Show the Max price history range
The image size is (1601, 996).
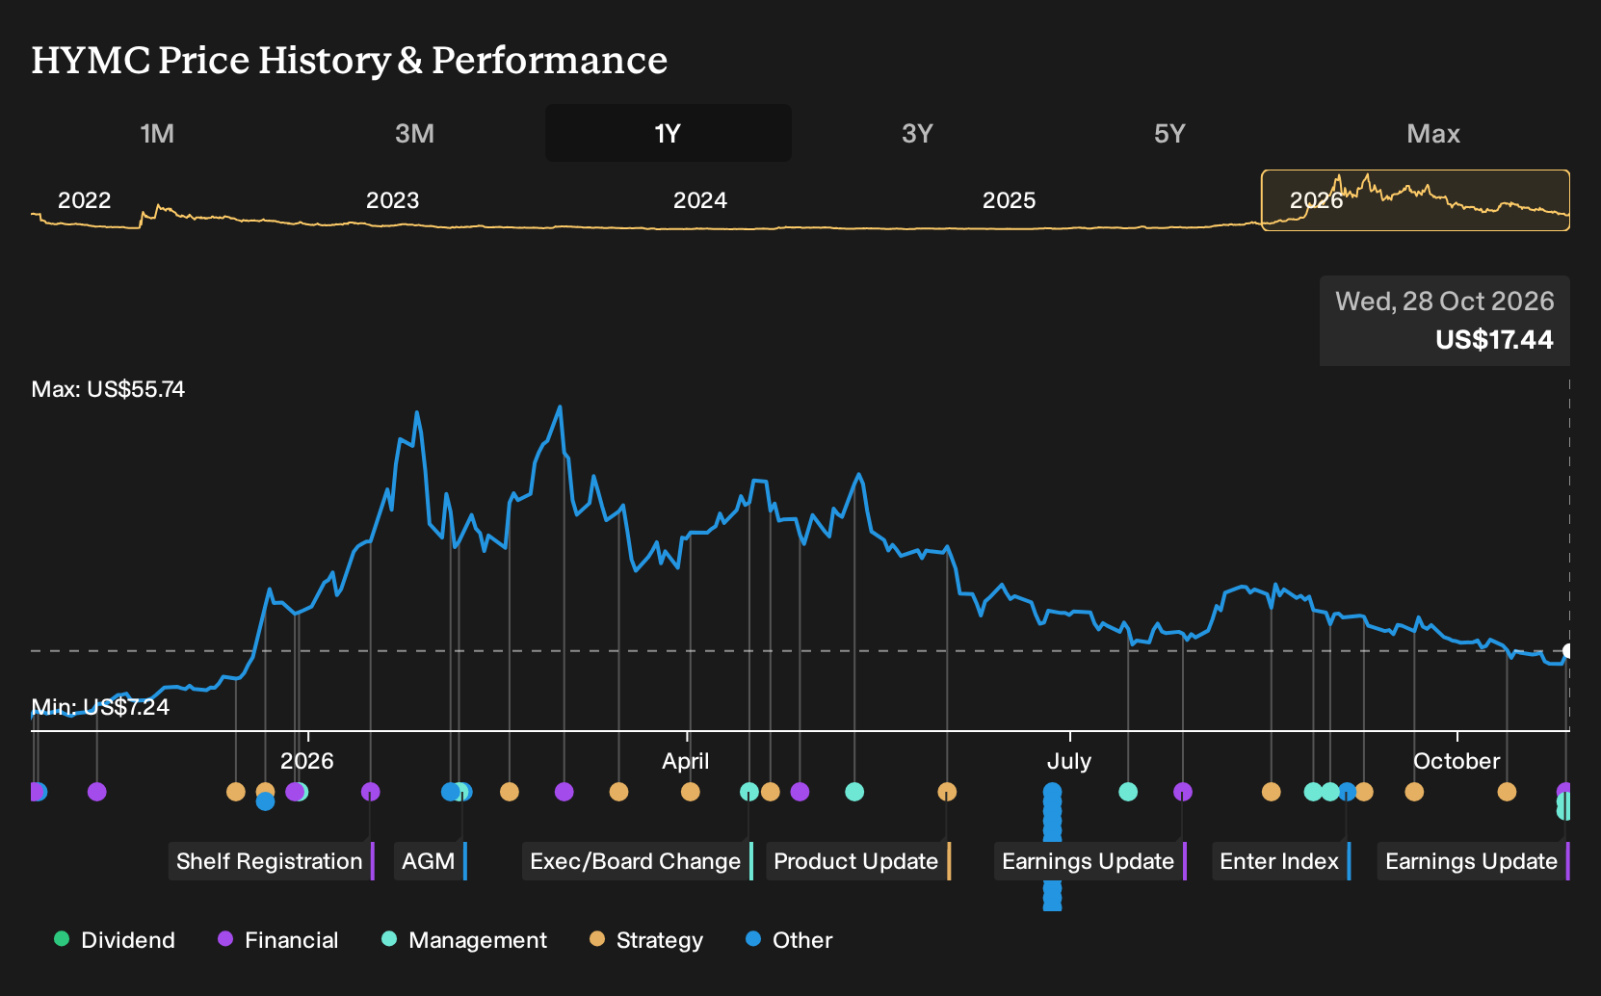(x=1433, y=133)
